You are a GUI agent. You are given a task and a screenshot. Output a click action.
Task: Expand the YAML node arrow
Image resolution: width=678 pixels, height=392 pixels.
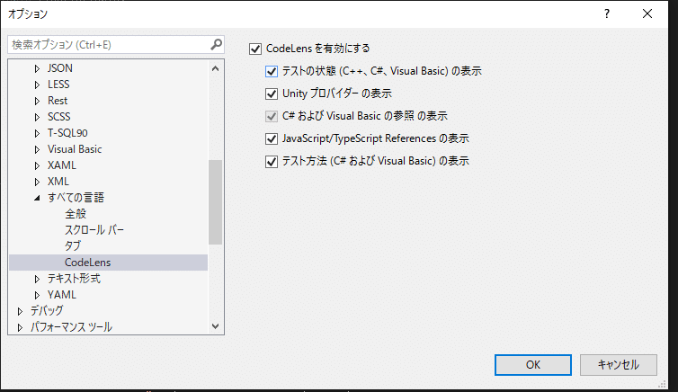click(37, 295)
